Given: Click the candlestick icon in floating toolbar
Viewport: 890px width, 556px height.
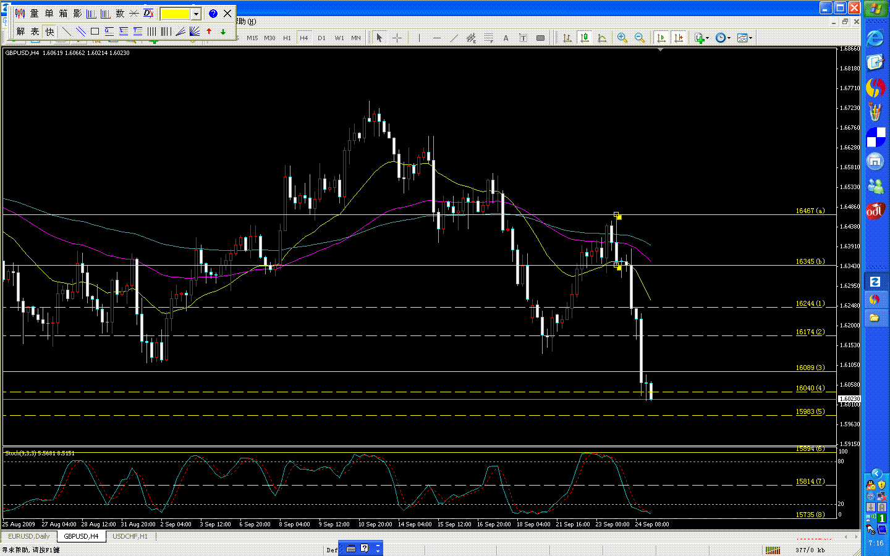Looking at the screenshot, I should tap(20, 13).
